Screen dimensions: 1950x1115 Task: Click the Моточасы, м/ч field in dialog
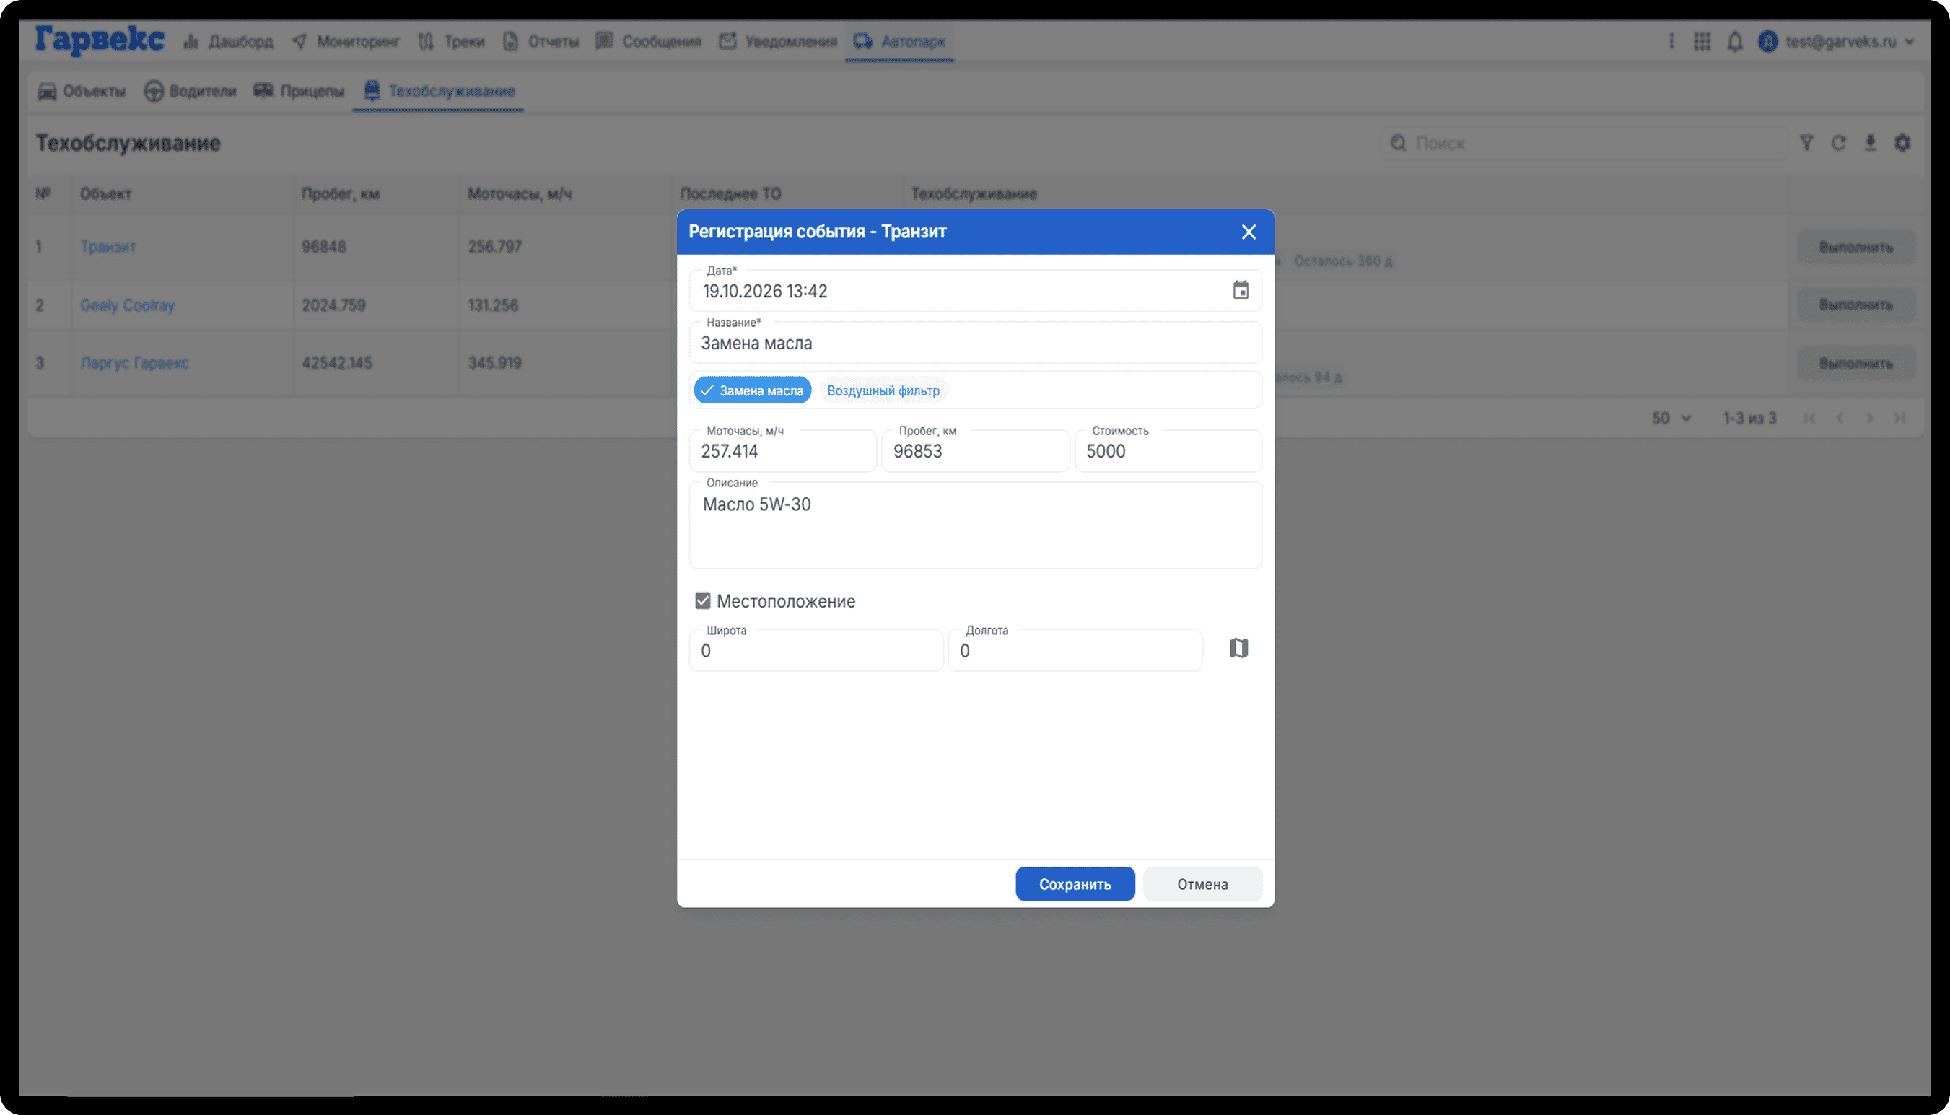pos(782,451)
